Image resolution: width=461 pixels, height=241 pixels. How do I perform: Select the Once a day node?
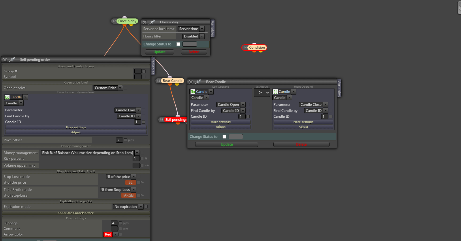tap(127, 21)
